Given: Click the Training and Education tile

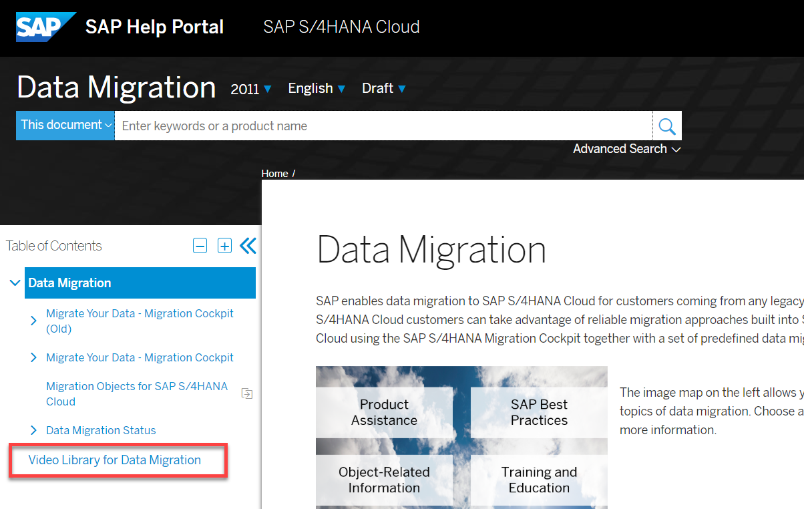Looking at the screenshot, I should pyautogui.click(x=539, y=480).
